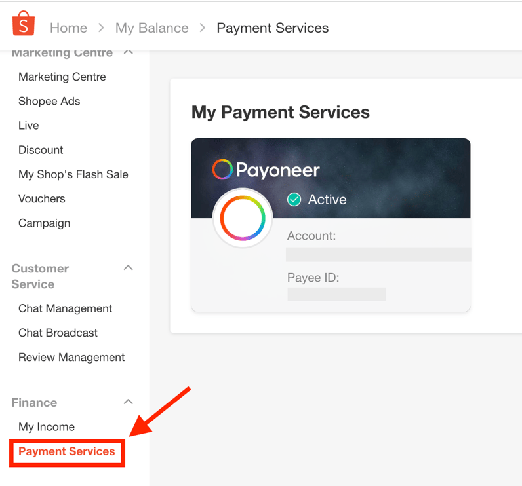Viewport: 522px width, 486px height.
Task: Go to Home in breadcrumb
Action: pos(68,28)
